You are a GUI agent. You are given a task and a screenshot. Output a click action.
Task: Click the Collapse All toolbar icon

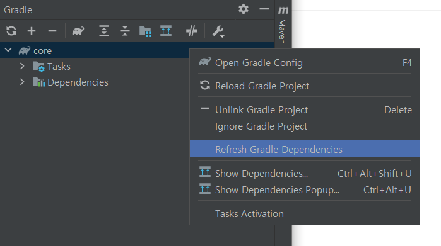124,31
